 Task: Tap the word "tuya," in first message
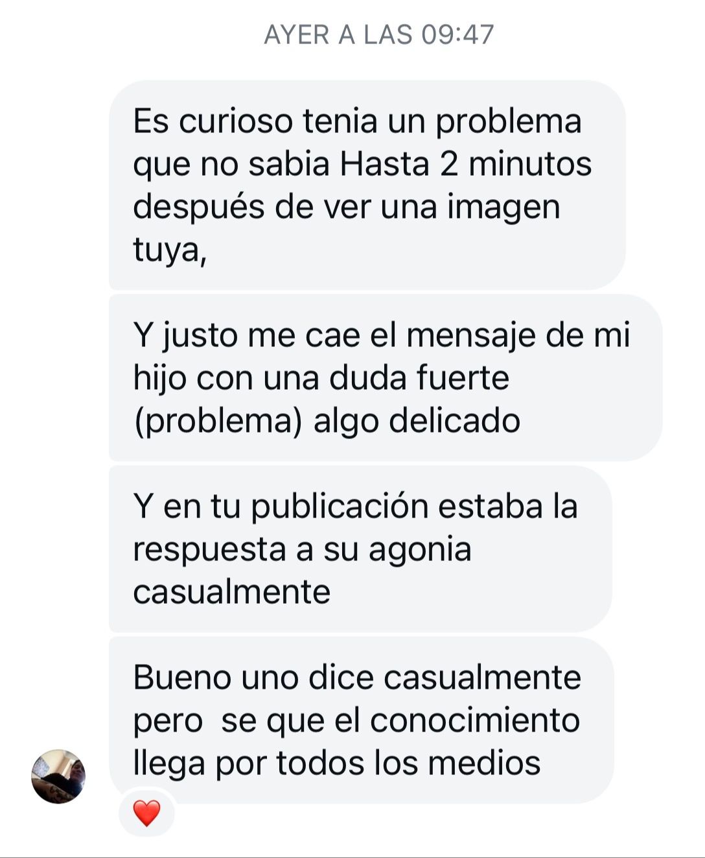click(x=170, y=250)
